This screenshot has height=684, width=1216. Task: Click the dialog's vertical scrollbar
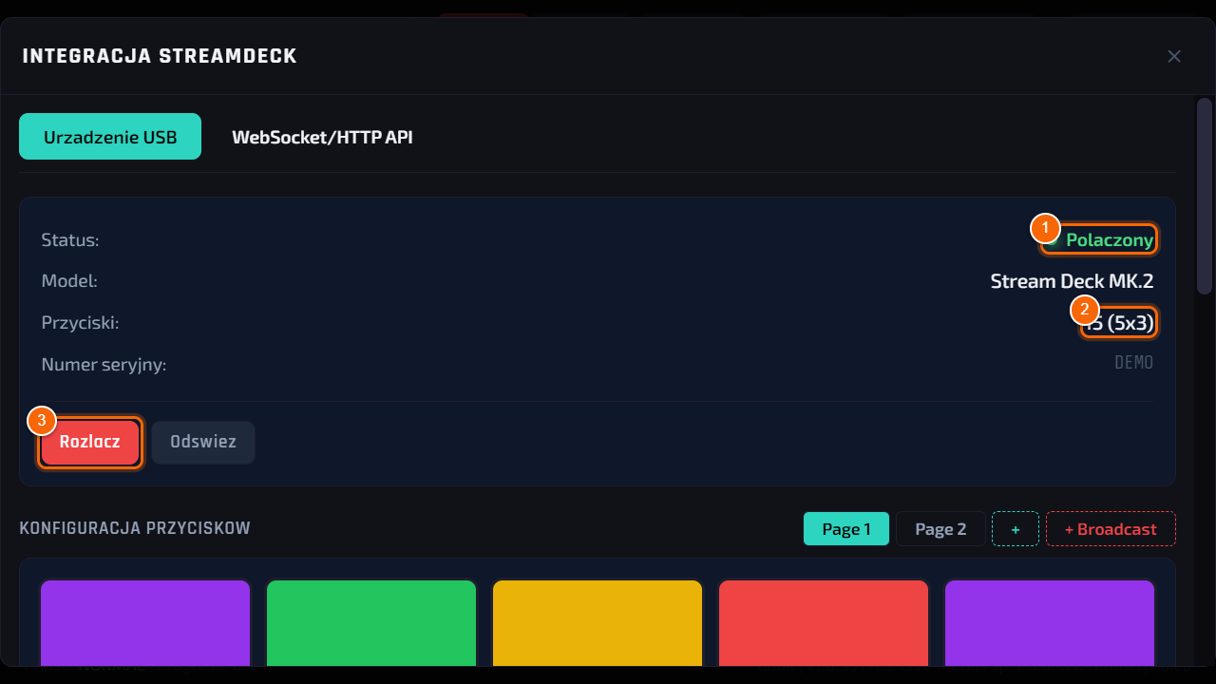[x=1204, y=196]
